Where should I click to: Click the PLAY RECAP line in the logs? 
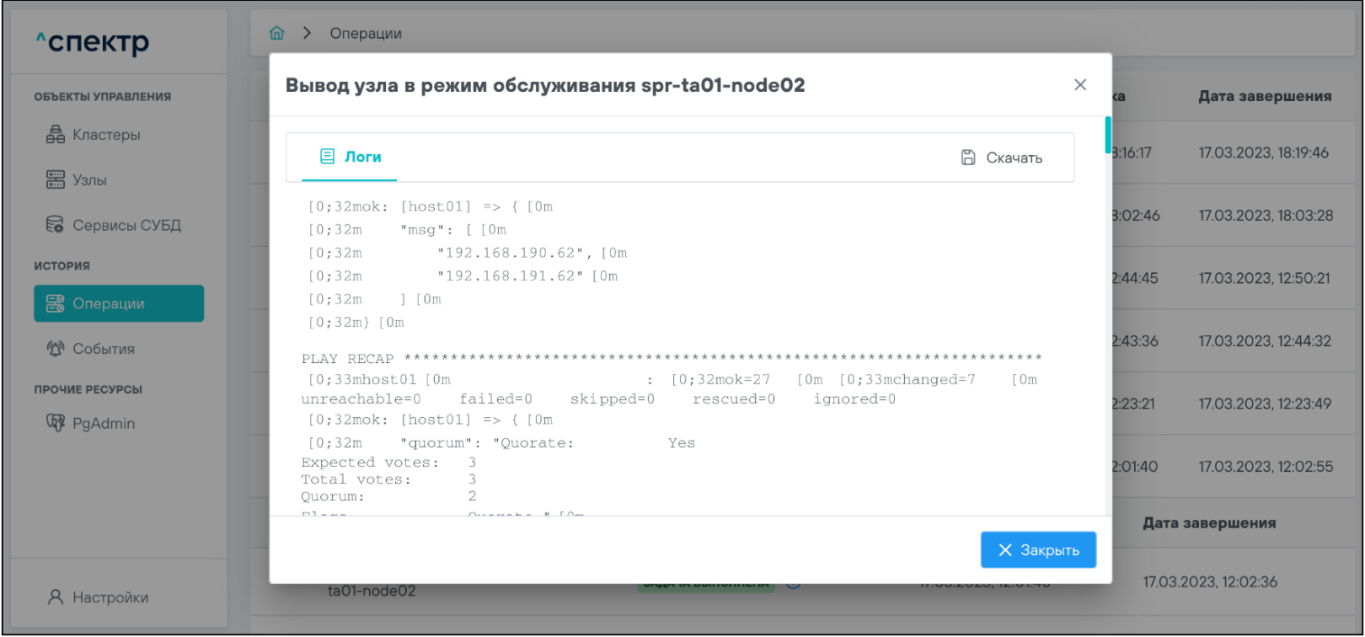(x=670, y=359)
